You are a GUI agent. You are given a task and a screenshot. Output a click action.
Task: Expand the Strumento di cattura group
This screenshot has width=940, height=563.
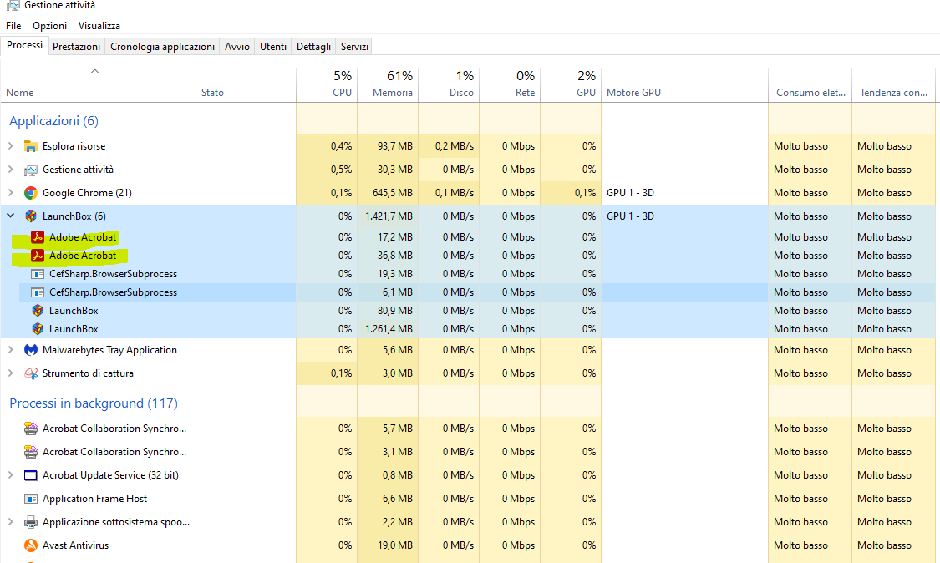10,373
